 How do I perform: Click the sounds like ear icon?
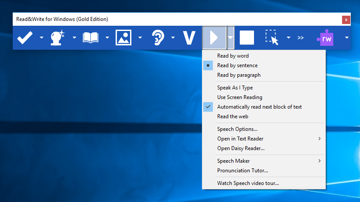pyautogui.click(x=158, y=38)
